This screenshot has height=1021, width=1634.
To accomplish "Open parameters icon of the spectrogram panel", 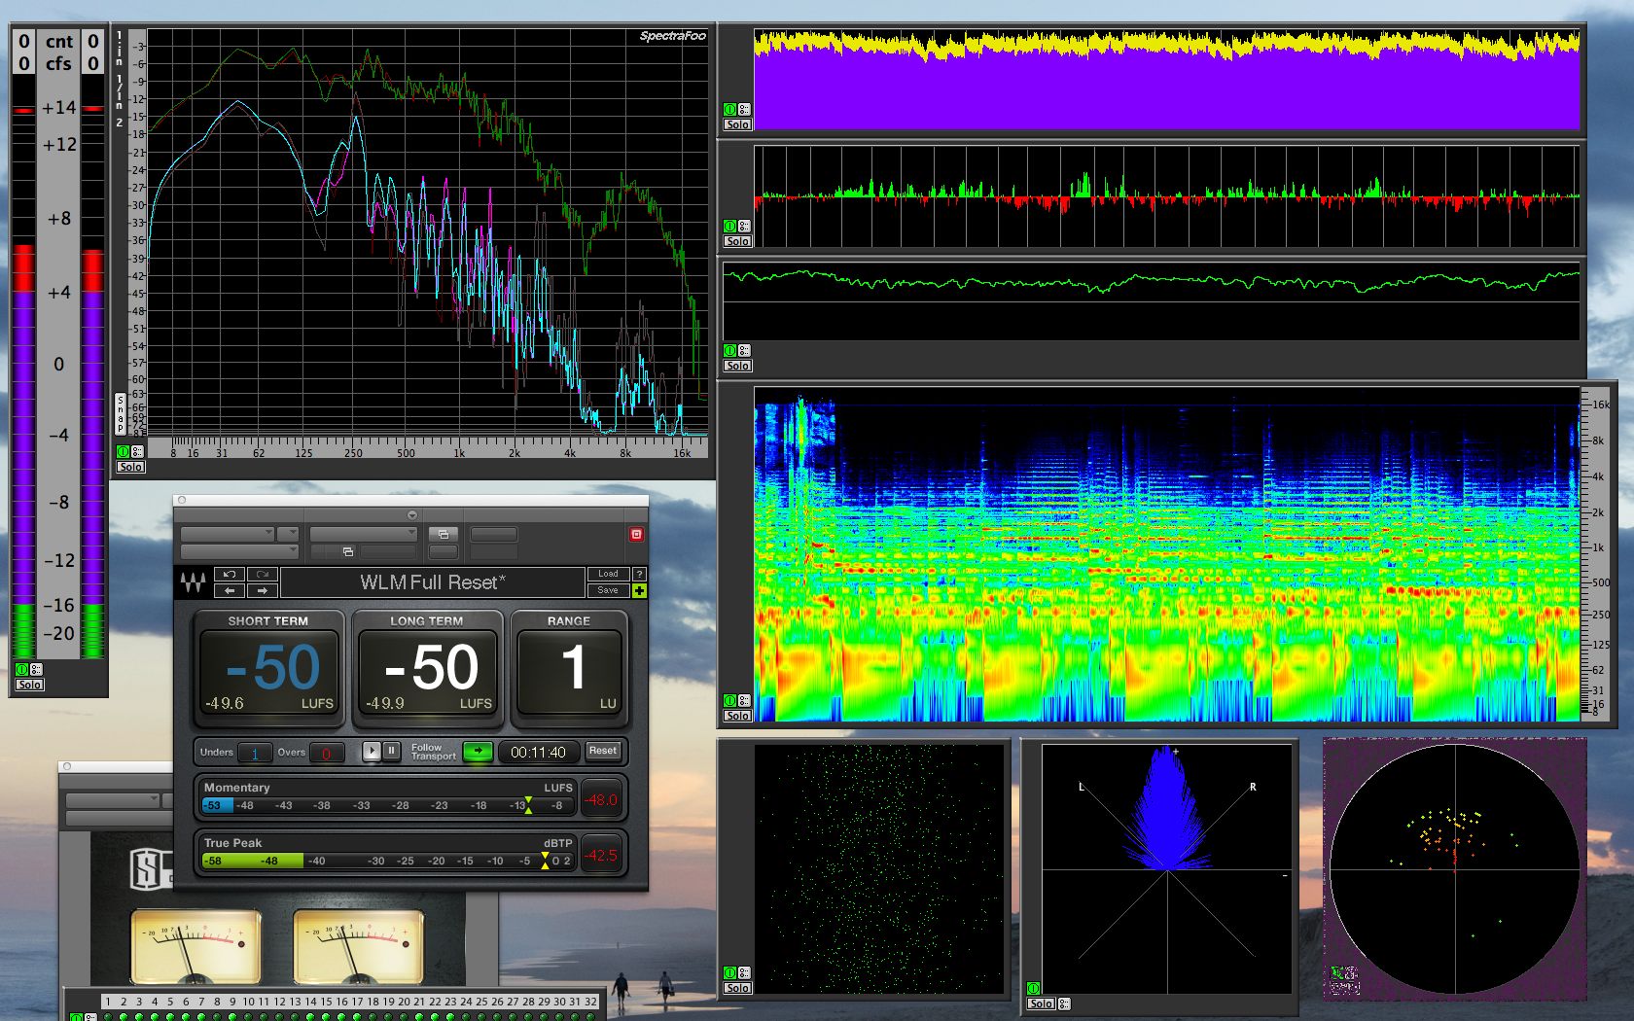I will pyautogui.click(x=744, y=700).
